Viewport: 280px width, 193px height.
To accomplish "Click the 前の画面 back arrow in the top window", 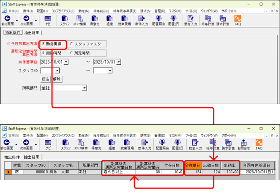I will (7, 20).
